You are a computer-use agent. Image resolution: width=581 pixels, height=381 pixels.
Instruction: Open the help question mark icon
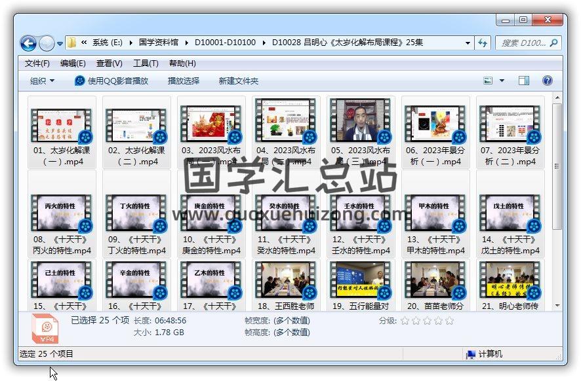(x=547, y=81)
